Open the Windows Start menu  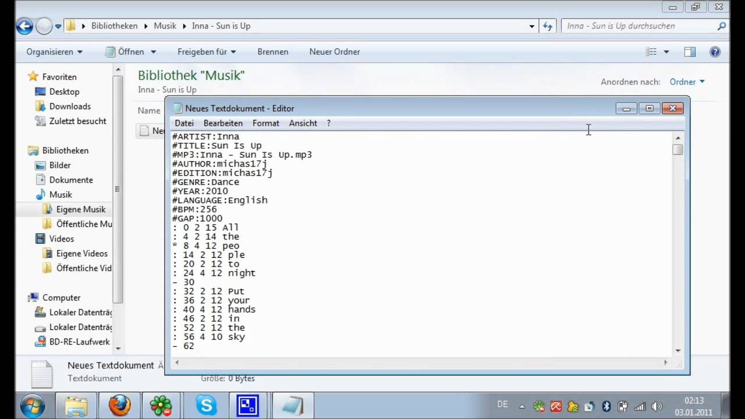point(32,405)
